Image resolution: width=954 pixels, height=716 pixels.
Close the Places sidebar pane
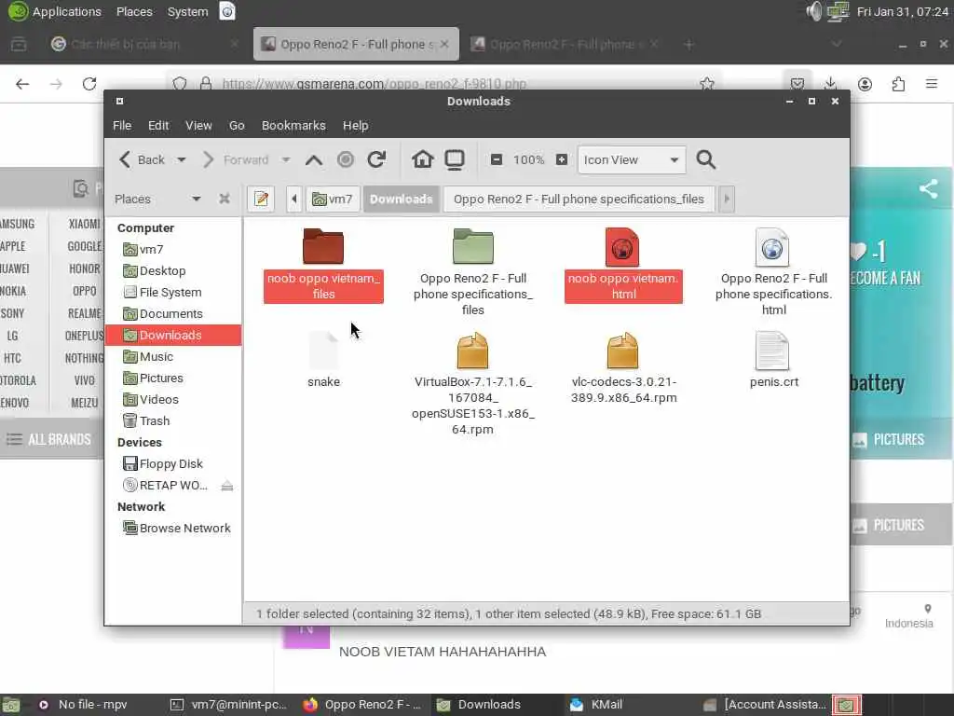tap(225, 199)
